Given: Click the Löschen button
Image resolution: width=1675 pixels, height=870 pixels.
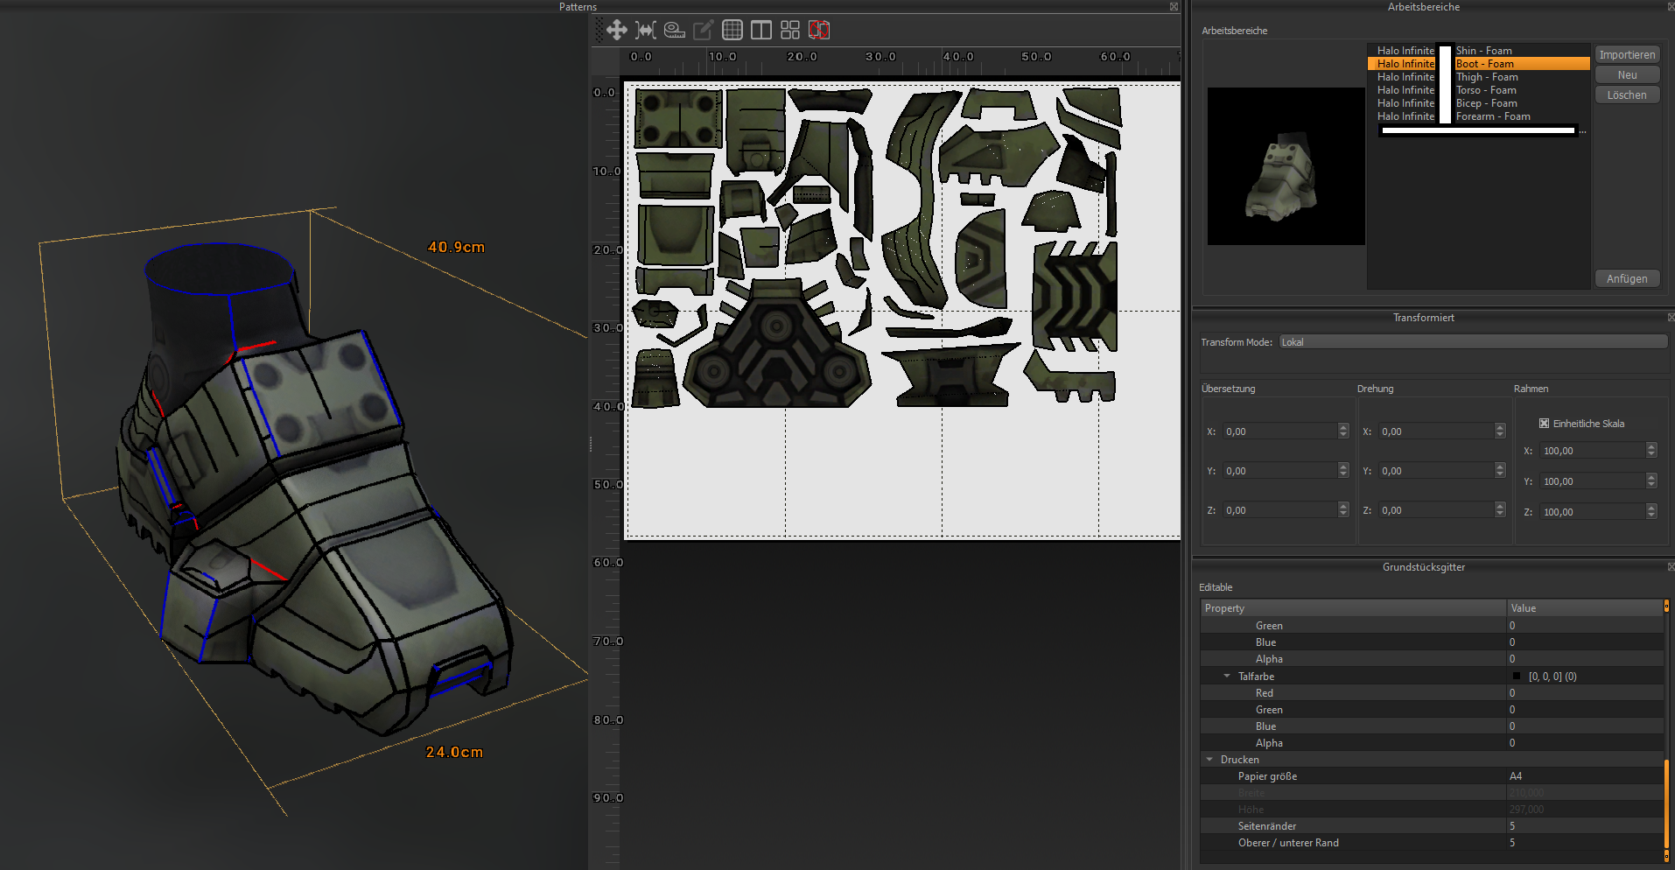Looking at the screenshot, I should click(x=1627, y=95).
